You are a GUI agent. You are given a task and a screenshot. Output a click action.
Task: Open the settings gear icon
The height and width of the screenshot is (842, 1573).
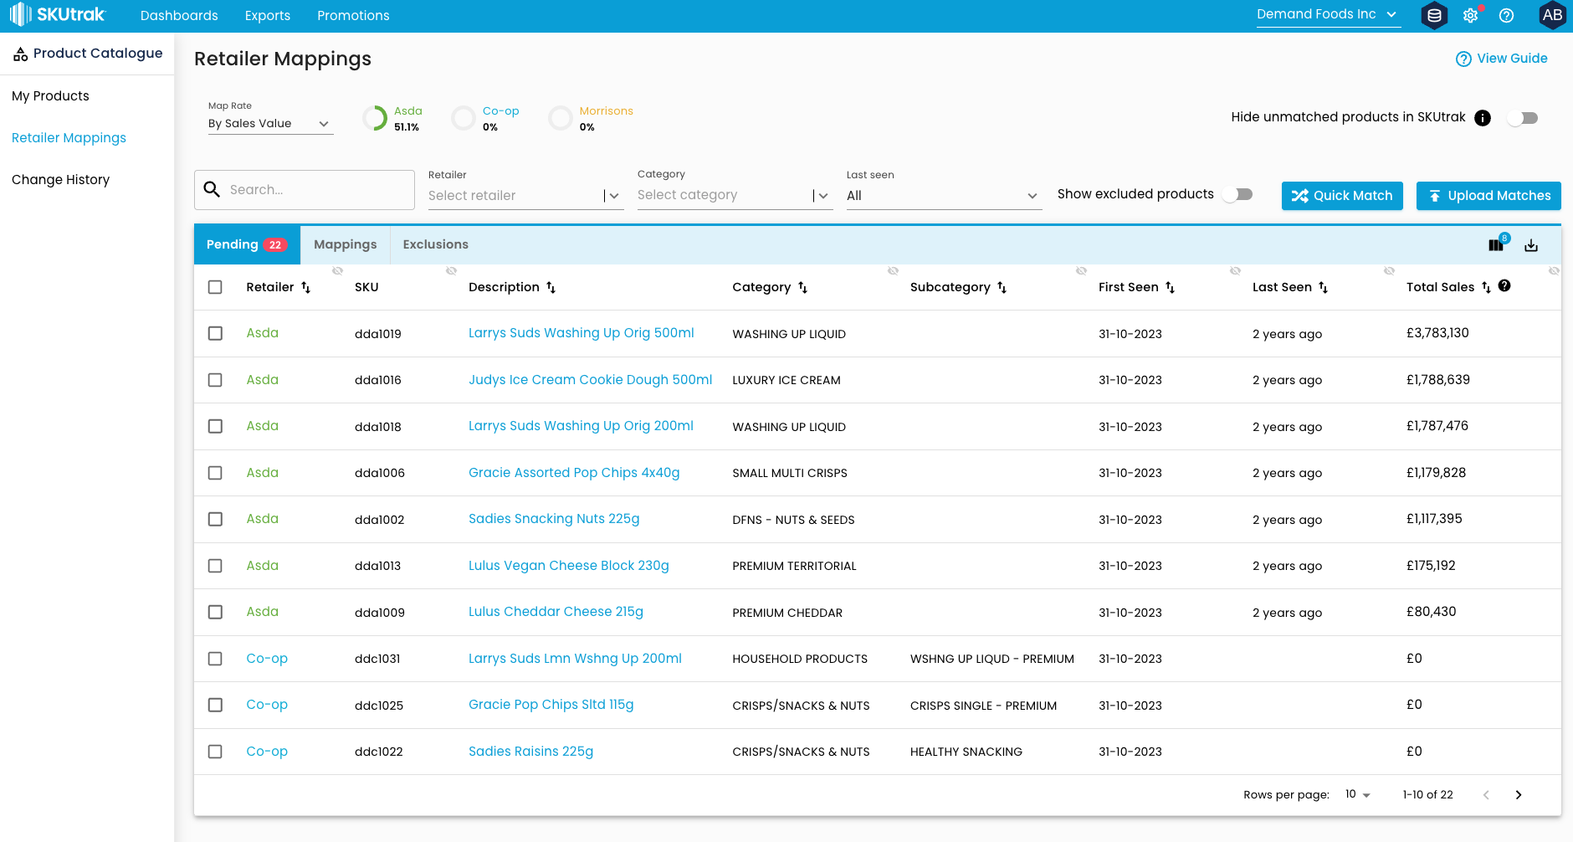1470,15
